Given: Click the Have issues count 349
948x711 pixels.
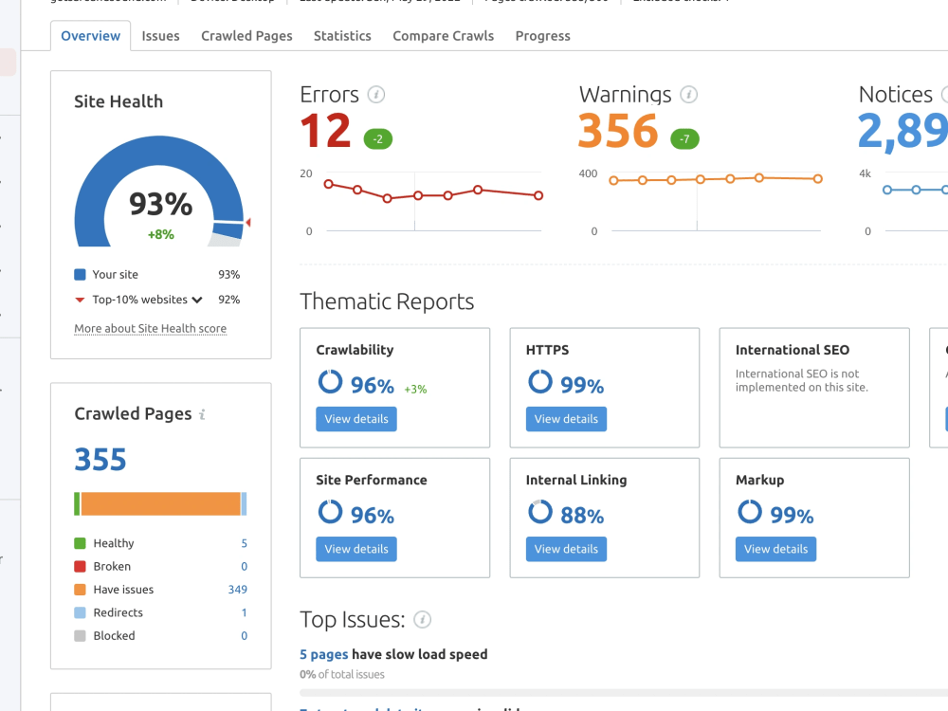Looking at the screenshot, I should (x=238, y=590).
